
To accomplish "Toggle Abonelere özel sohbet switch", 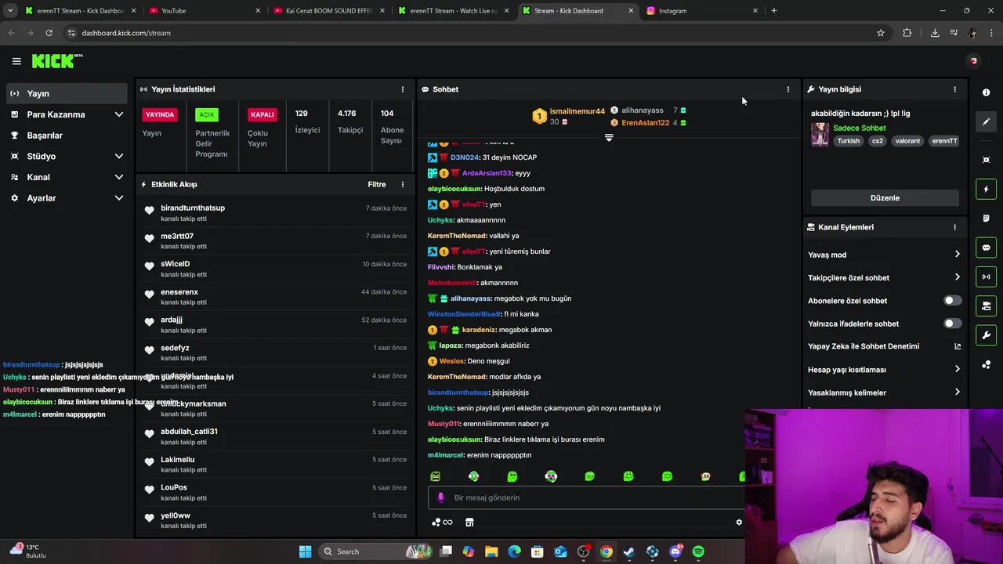I will 952,301.
